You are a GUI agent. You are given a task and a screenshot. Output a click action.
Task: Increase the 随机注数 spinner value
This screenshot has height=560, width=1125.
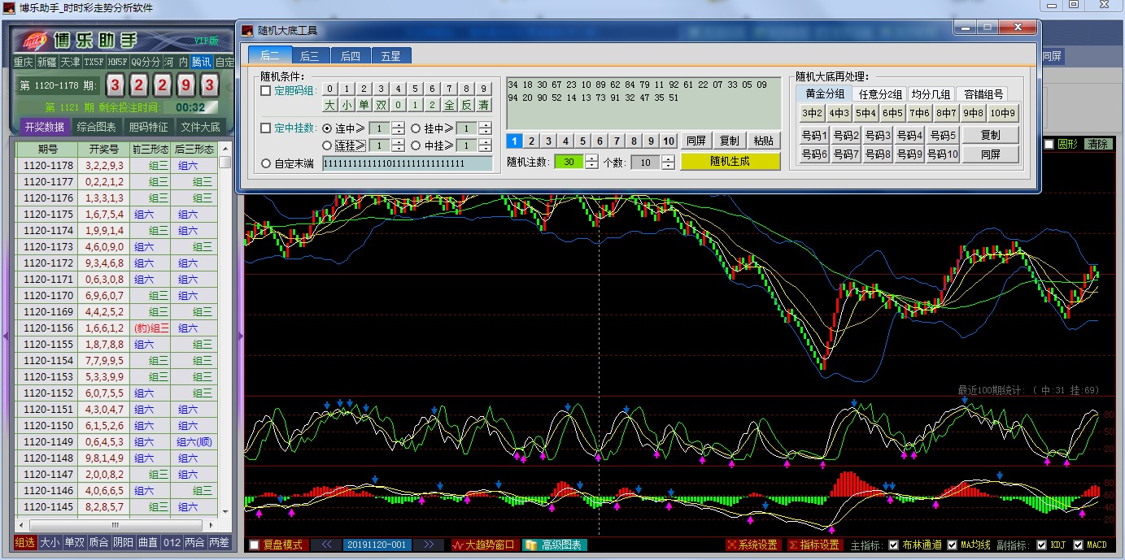point(591,158)
